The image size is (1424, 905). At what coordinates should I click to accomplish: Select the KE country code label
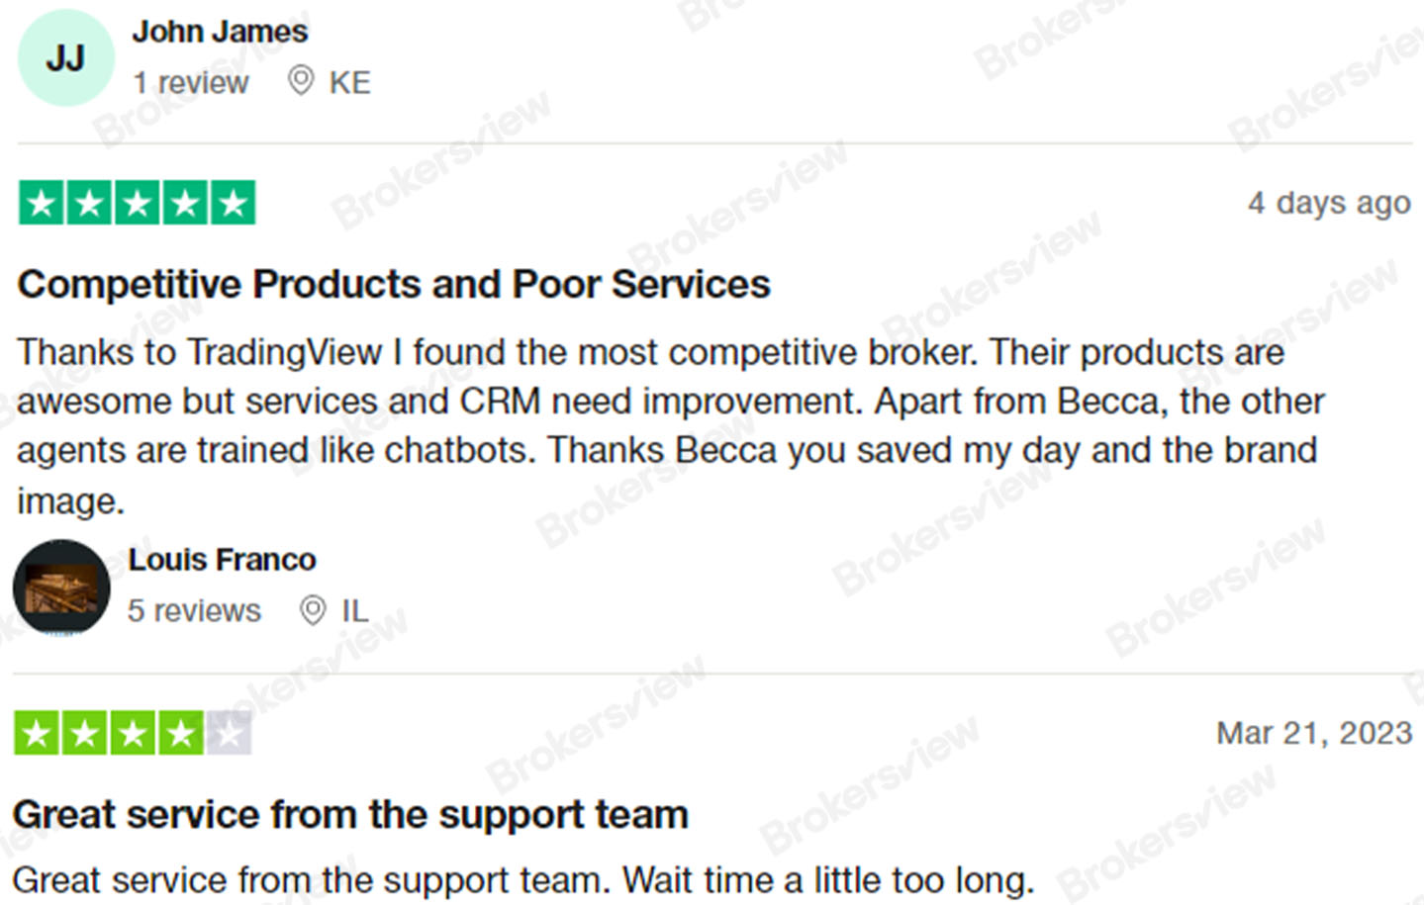pos(349,83)
